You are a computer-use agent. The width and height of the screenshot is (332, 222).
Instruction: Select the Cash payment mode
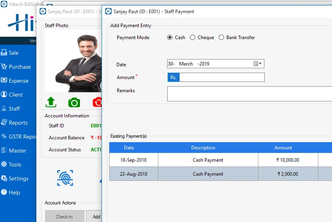[170, 38]
